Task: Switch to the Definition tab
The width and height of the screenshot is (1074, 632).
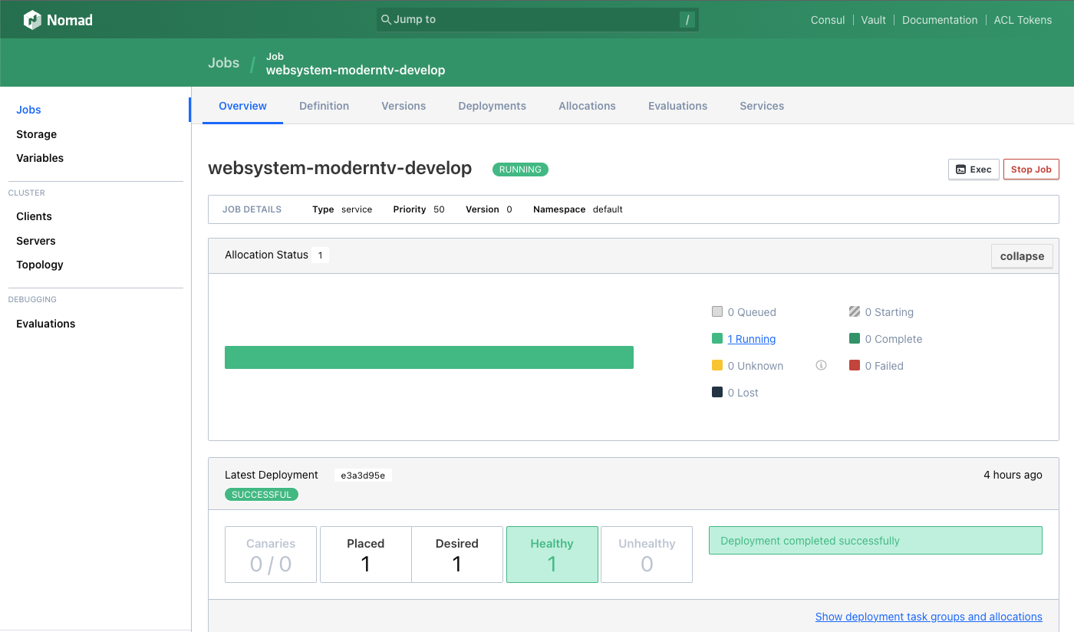Action: click(x=324, y=106)
